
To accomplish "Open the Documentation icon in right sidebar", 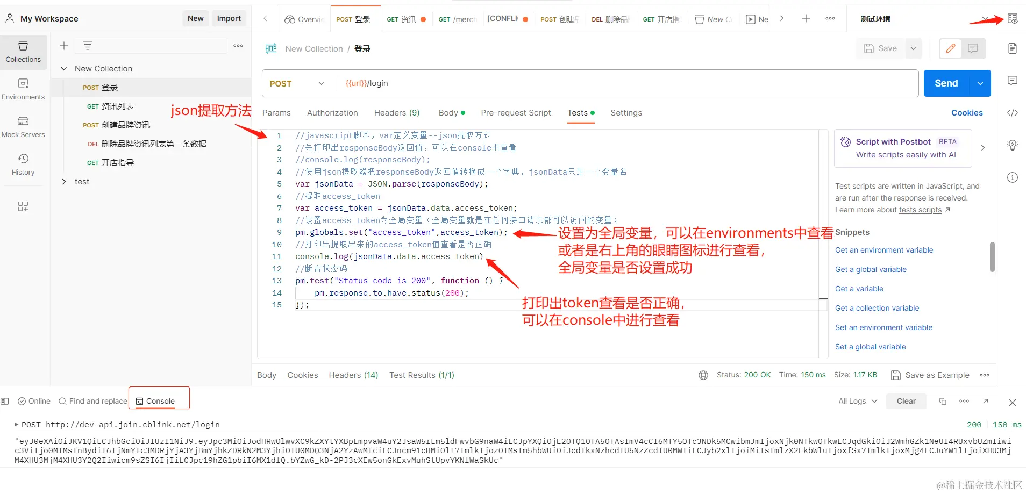I will coord(1013,48).
